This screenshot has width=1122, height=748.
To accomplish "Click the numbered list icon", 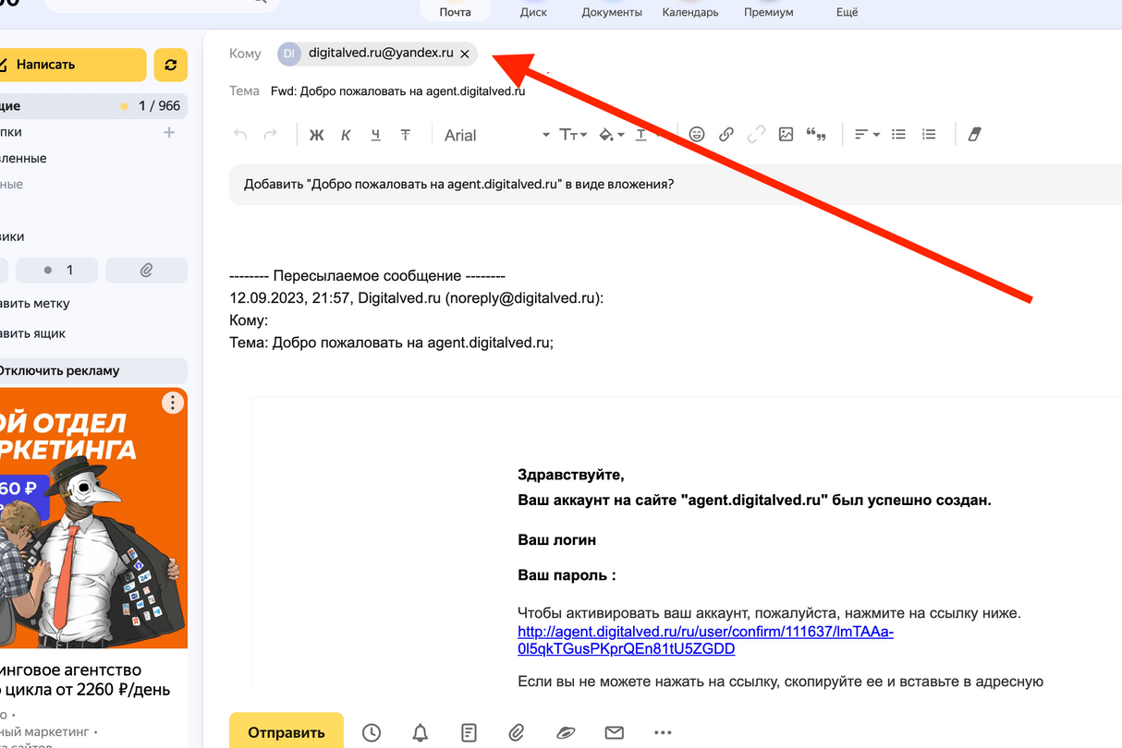I will click(x=929, y=135).
